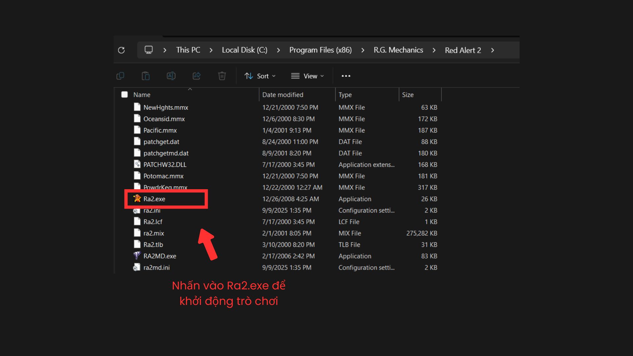
Task: Select file name NewHghts.mmx
Action: coord(166,107)
